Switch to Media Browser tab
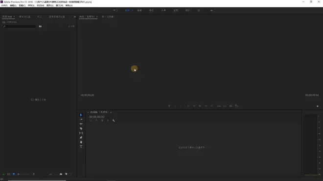This screenshot has height=181, width=323. (x=25, y=17)
